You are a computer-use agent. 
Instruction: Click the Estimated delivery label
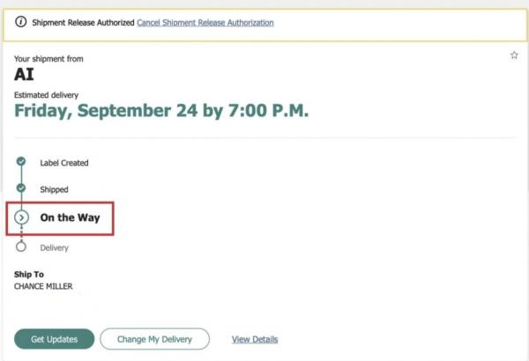44,93
